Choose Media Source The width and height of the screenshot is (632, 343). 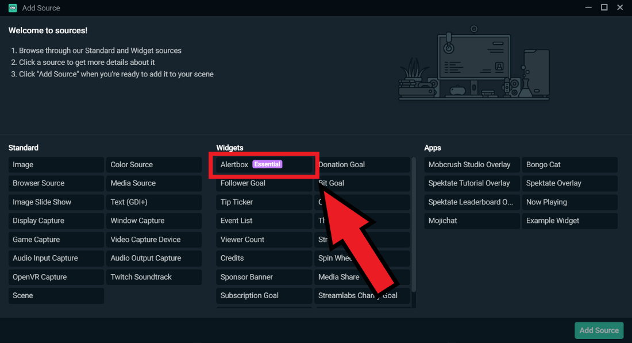coord(154,183)
